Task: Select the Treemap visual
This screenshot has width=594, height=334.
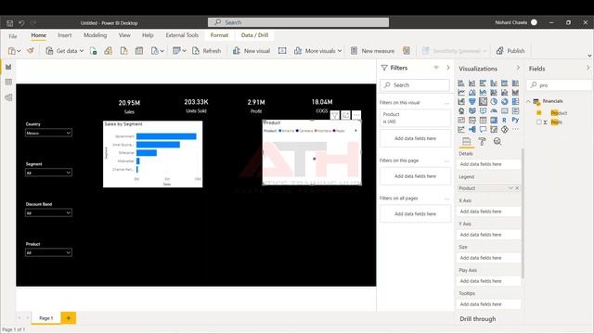Action: (x=515, y=101)
